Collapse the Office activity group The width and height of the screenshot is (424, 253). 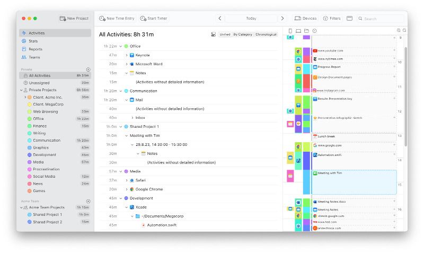pyautogui.click(x=120, y=46)
